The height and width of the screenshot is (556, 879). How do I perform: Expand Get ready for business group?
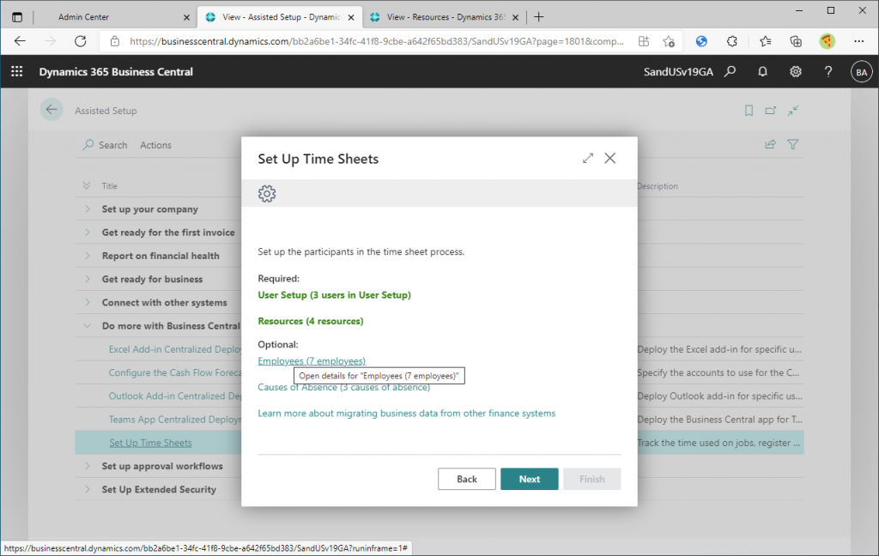coord(88,279)
